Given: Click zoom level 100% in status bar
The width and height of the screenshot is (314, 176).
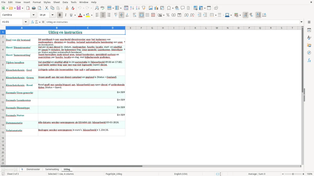Looking at the screenshot, I should coord(310,174).
